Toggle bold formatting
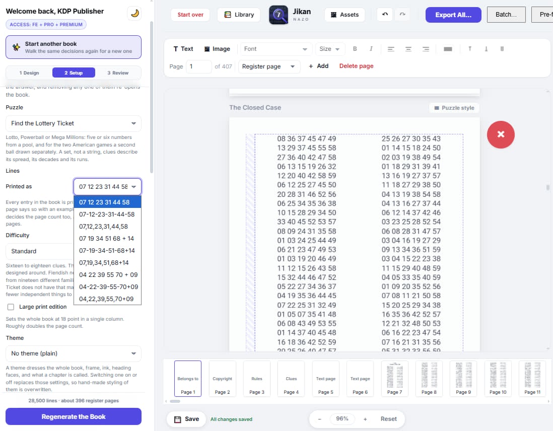The height and width of the screenshot is (431, 553). coord(355,49)
